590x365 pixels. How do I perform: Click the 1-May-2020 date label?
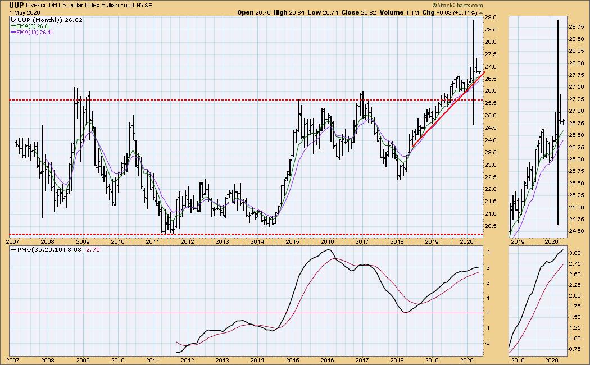(x=25, y=13)
